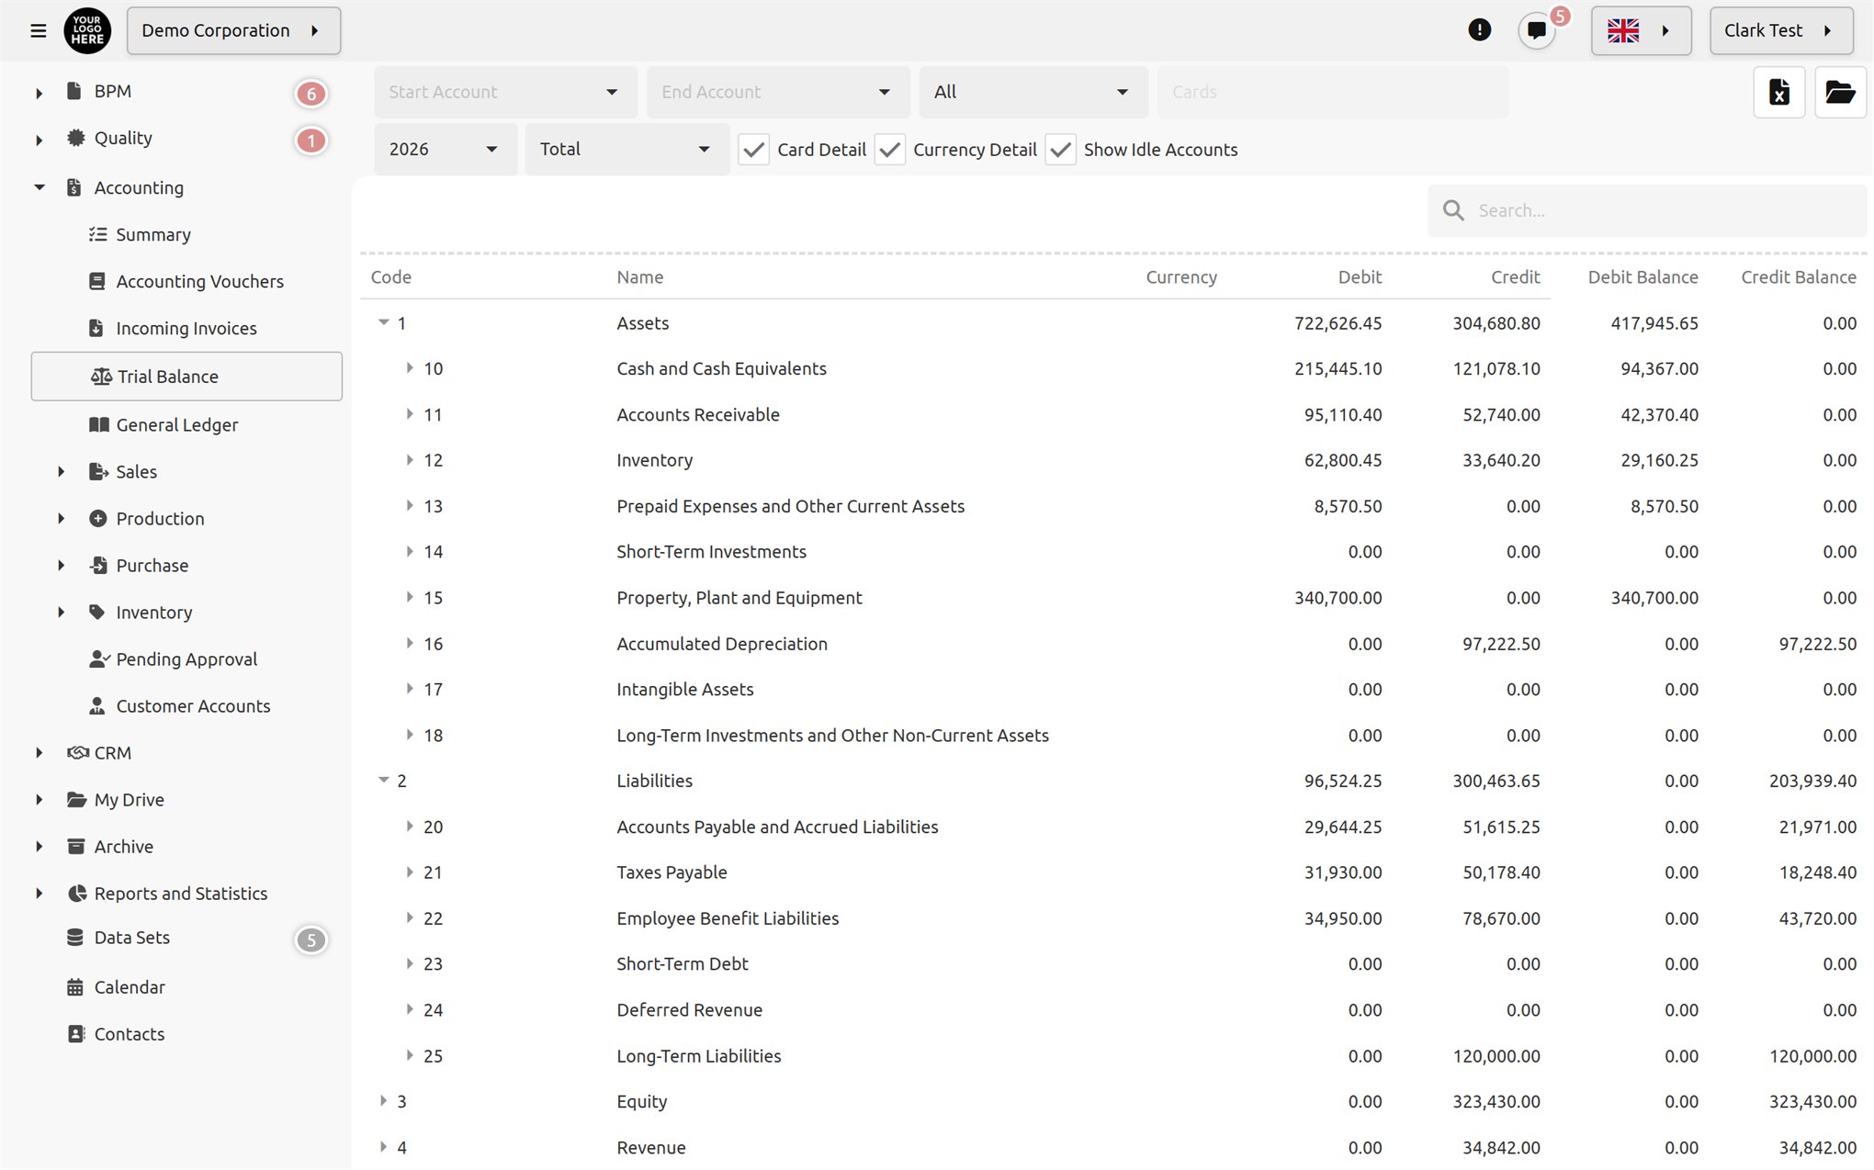Uncheck Show Idle Accounts checkbox
1874x1170 pixels.
pos(1060,150)
